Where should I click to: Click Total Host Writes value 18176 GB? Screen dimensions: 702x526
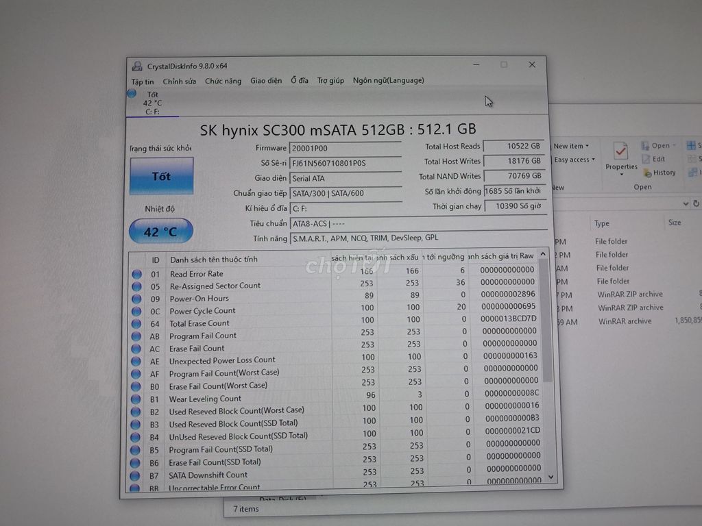(514, 160)
